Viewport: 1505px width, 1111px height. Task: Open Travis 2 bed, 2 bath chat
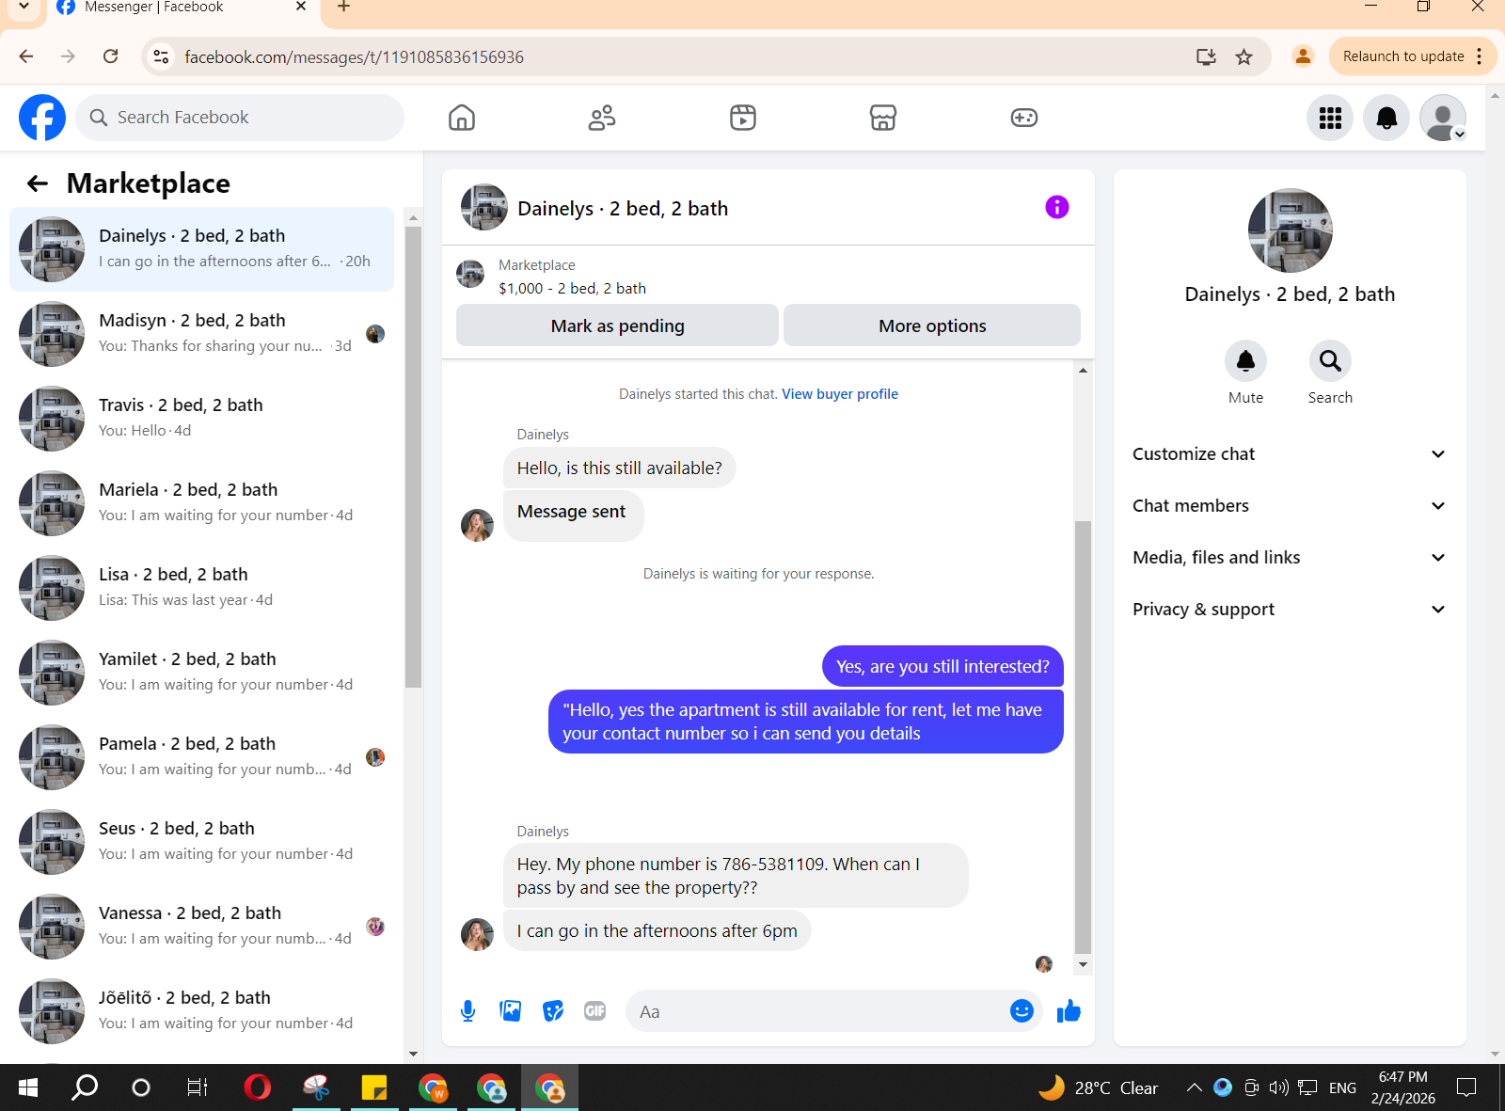[202, 419]
